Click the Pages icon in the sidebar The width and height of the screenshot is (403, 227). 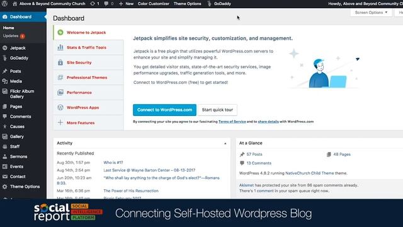5,107
